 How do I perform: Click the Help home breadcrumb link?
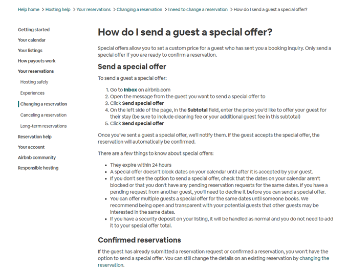28,10
